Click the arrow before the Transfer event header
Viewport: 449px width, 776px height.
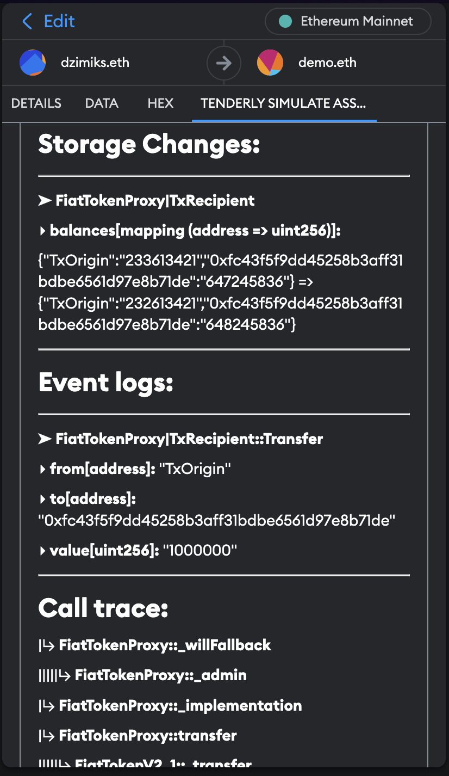click(45, 439)
